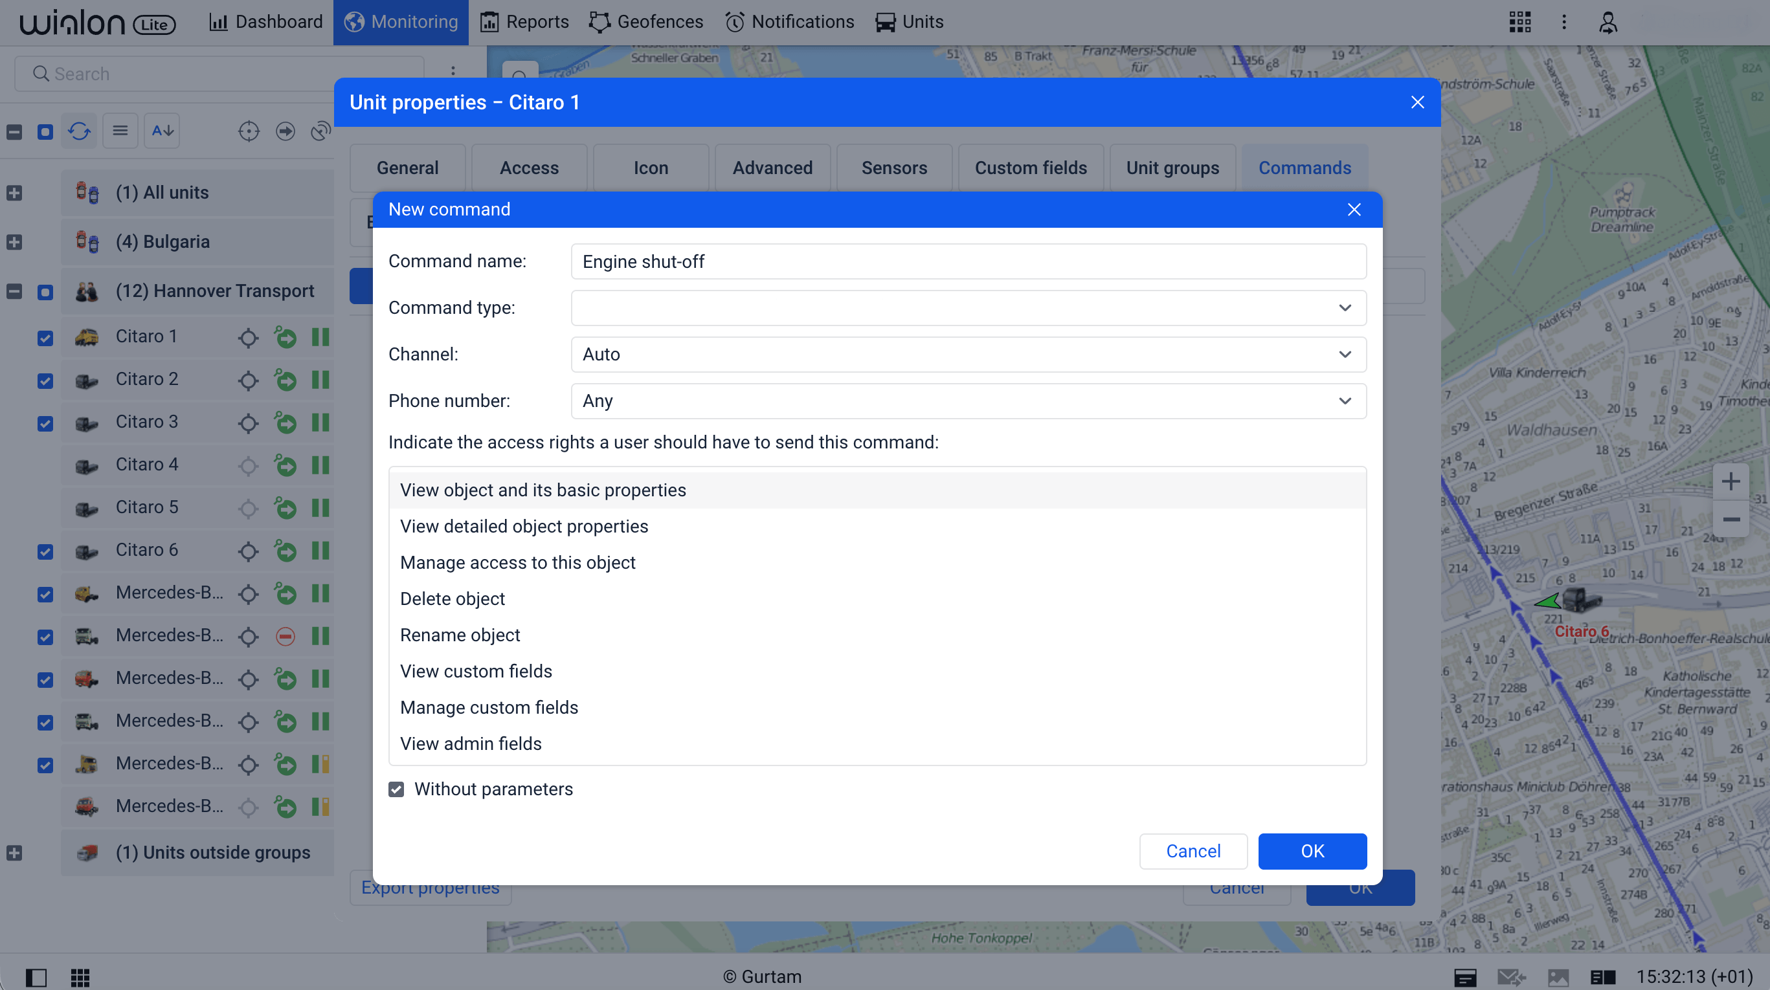This screenshot has height=990, width=1770.
Task: Click the sort A-Z icon
Action: coord(162,131)
